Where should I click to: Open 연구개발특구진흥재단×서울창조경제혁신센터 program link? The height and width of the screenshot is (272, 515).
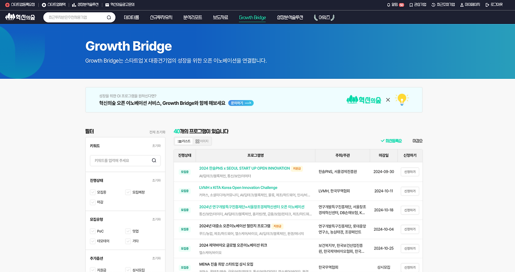(251, 207)
